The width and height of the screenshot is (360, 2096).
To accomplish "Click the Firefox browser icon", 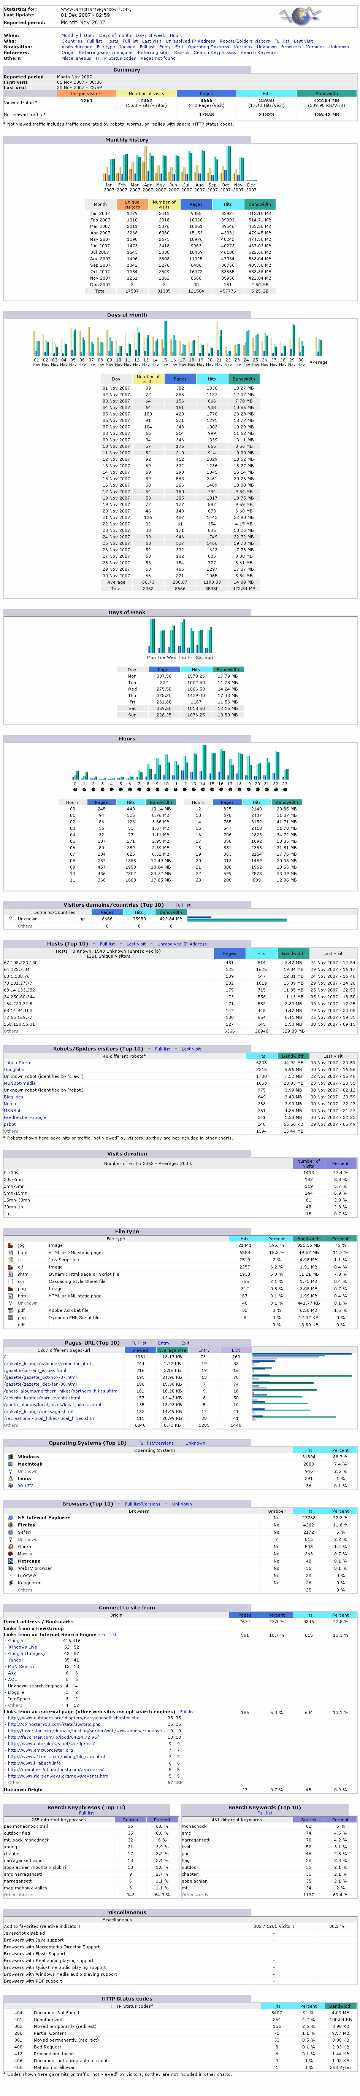I will pyautogui.click(x=10, y=1525).
